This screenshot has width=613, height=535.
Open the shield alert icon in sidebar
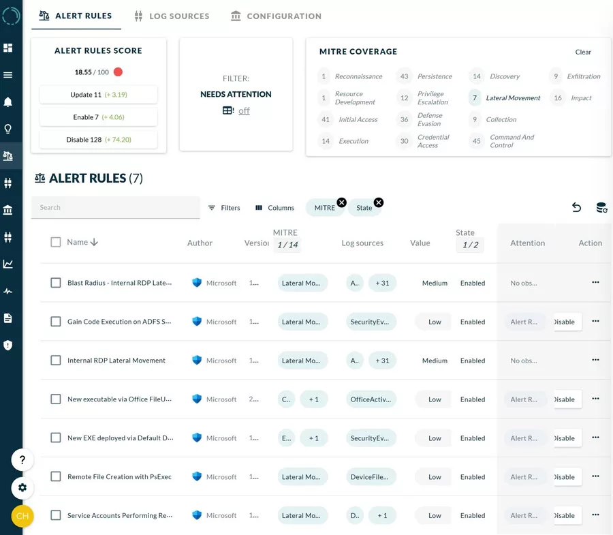tap(7, 346)
